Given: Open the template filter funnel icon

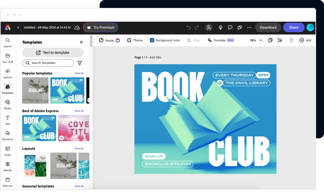Looking at the screenshot, I should 80,63.
